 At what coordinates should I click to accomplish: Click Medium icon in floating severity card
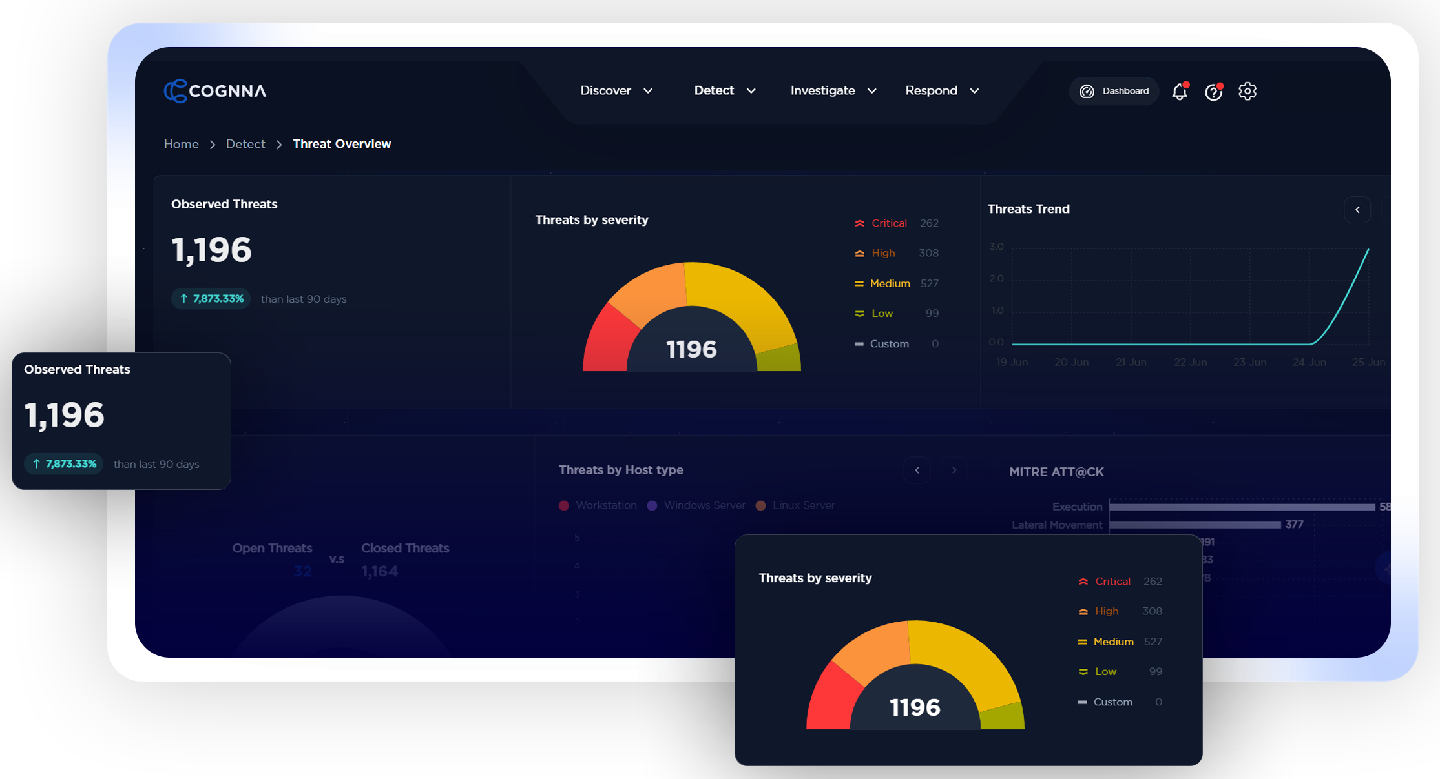click(1083, 642)
